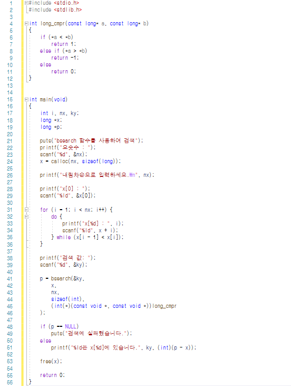
Task: Click the 'if (p == NULL)' condition
Action: pyautogui.click(x=60, y=327)
